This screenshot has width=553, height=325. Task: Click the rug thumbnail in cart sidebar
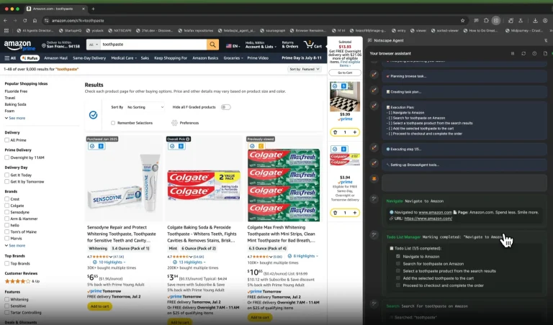[x=345, y=96]
